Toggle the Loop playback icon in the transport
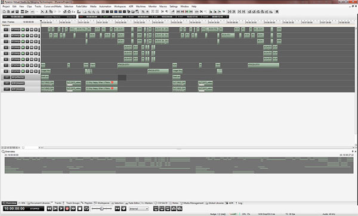 [x=87, y=208]
